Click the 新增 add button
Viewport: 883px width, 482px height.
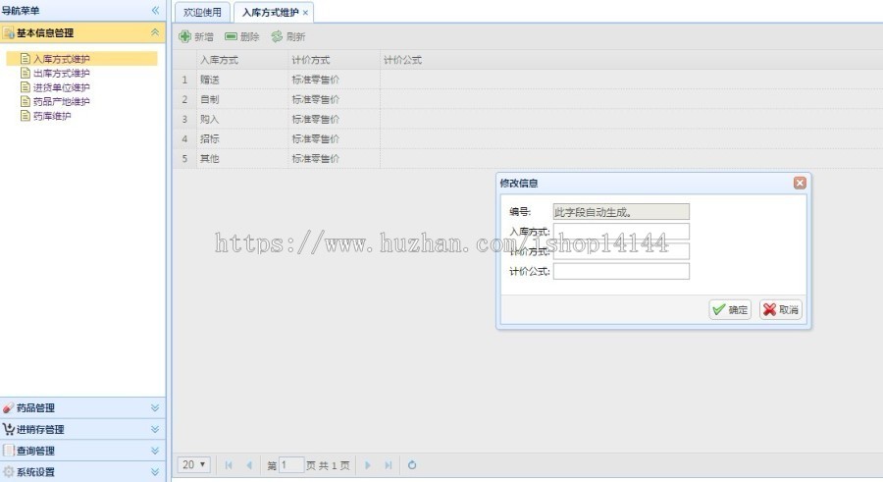click(196, 36)
